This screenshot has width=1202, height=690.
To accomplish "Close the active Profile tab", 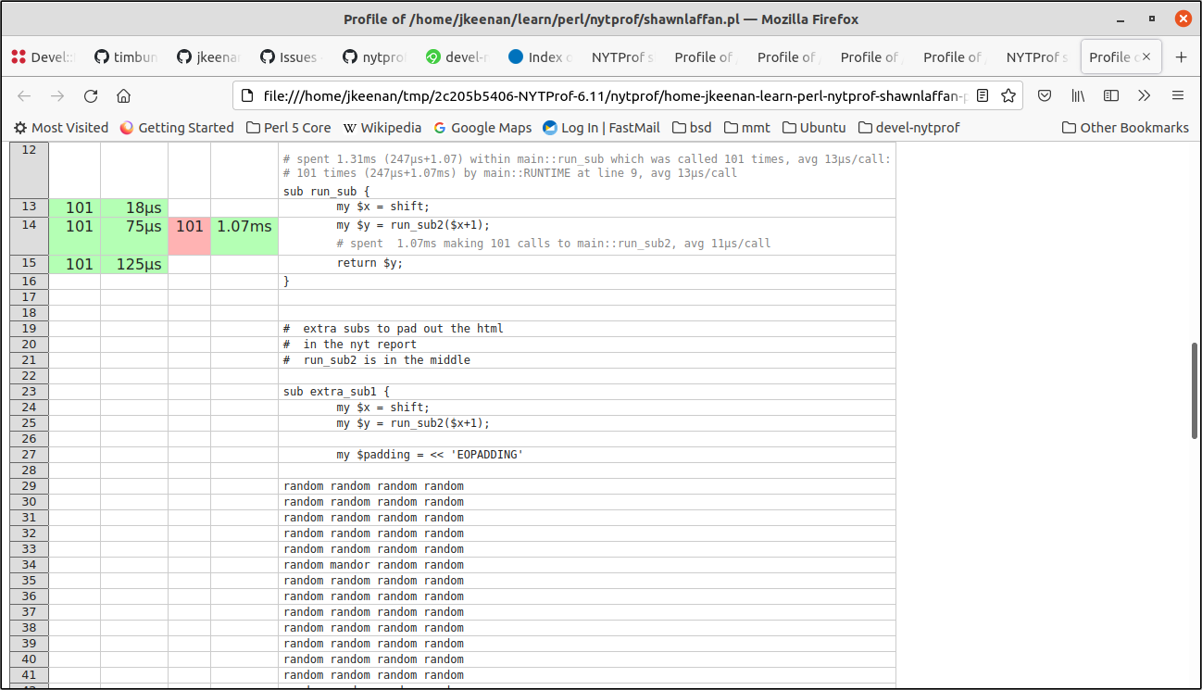I will click(x=1146, y=57).
